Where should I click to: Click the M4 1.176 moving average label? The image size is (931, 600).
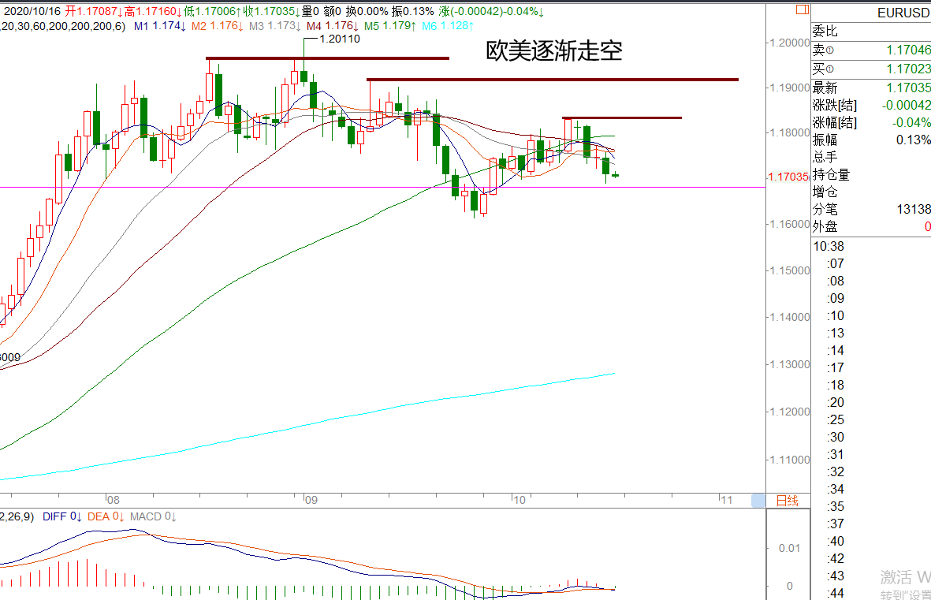(333, 26)
